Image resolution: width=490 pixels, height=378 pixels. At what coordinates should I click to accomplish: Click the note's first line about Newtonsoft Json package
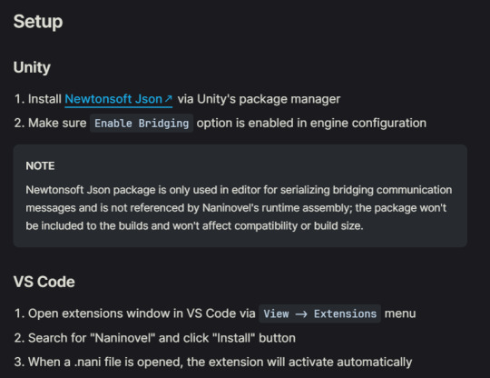pos(239,190)
